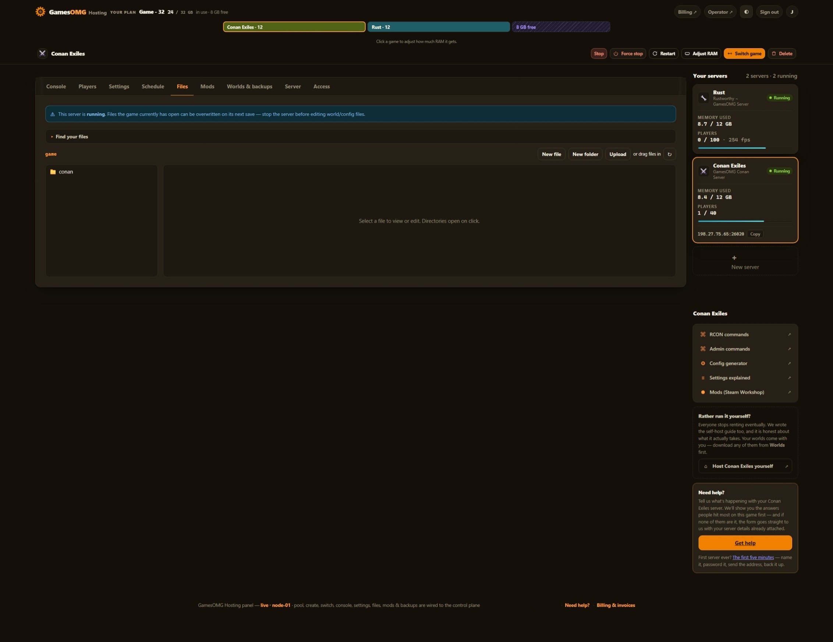Click the Conan Exiles crossed-swords card icon

click(x=703, y=171)
